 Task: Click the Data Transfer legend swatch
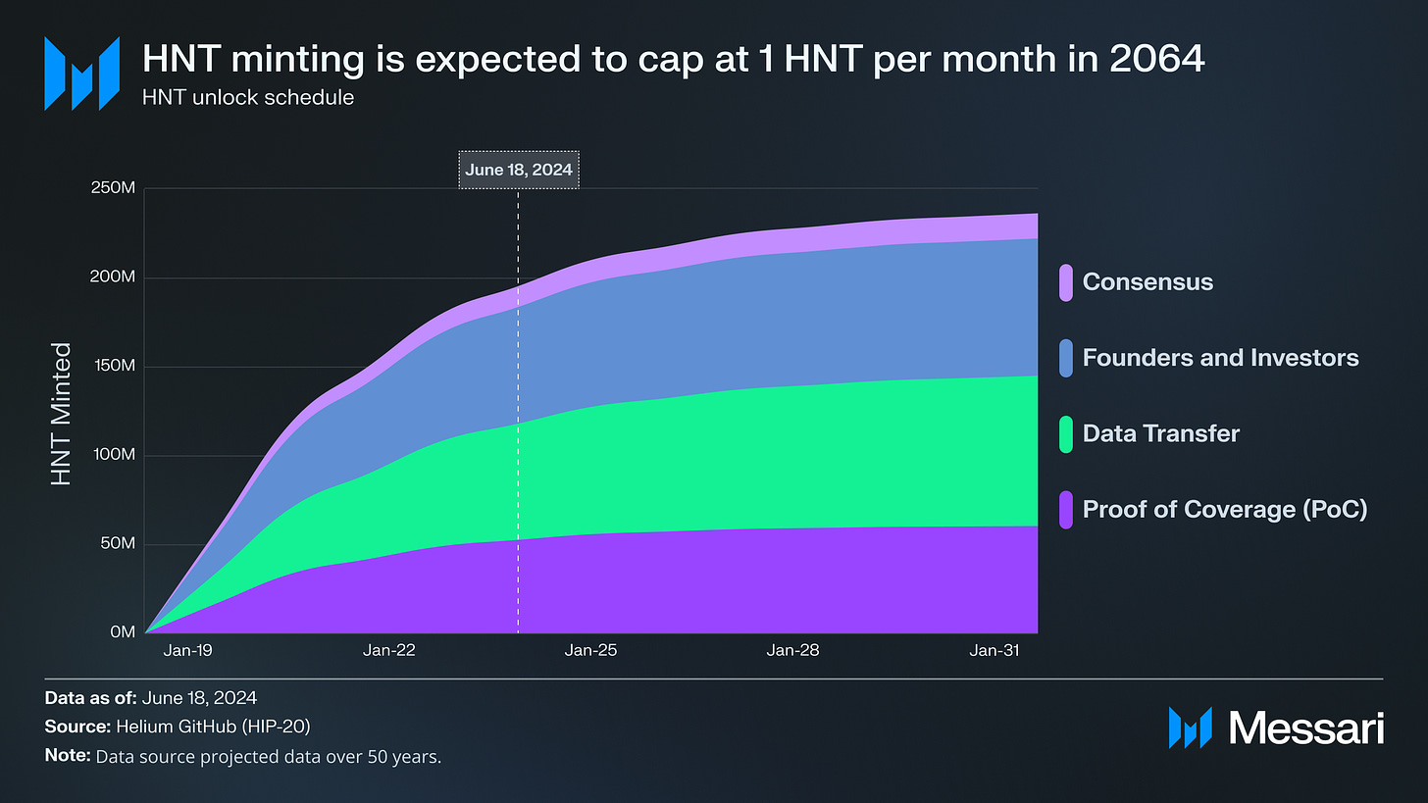pyautogui.click(x=1066, y=433)
